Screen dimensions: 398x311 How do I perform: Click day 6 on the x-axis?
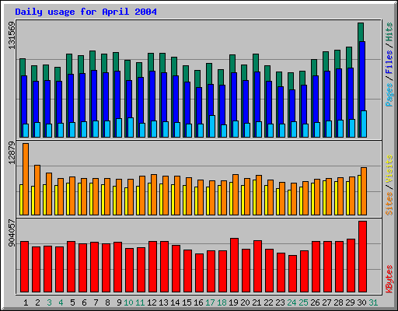[84, 302]
